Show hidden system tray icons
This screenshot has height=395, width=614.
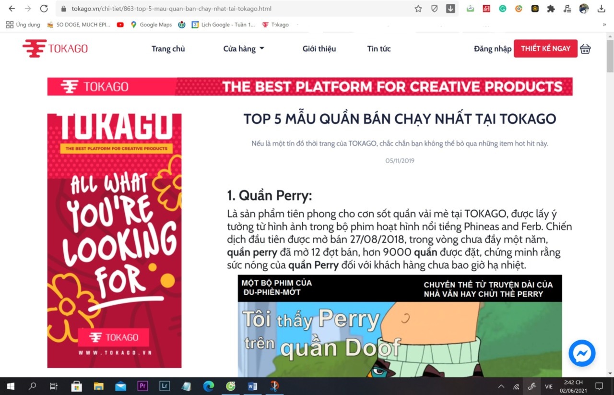tap(501, 386)
